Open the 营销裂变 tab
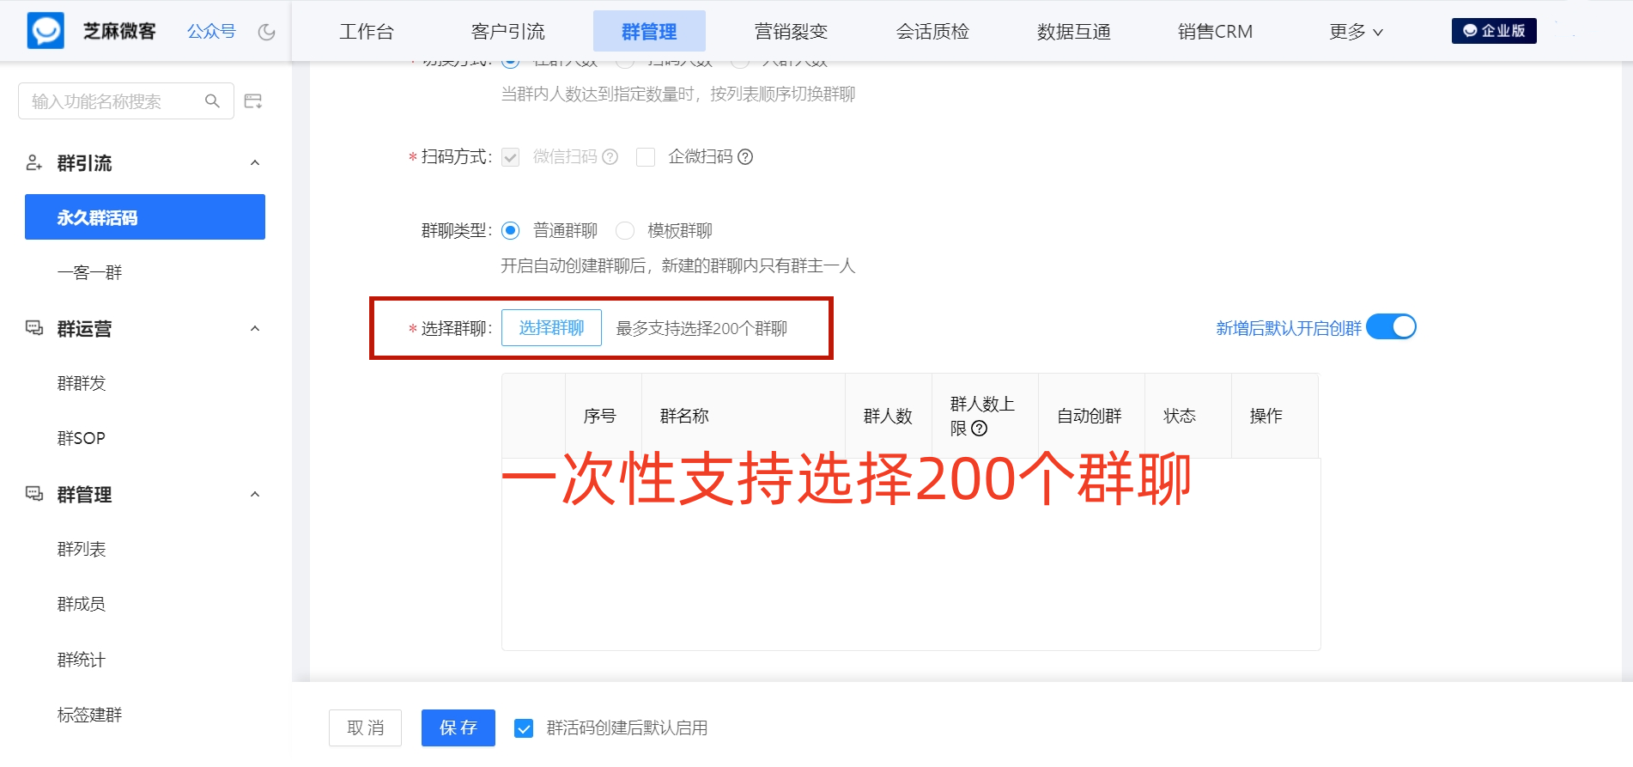The width and height of the screenshot is (1633, 767). [791, 32]
